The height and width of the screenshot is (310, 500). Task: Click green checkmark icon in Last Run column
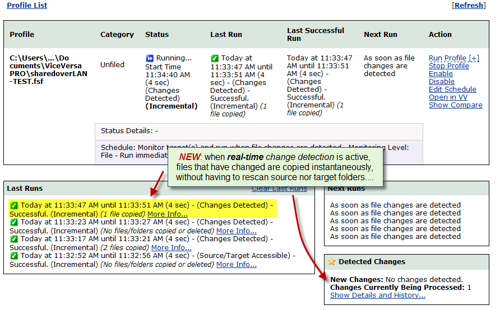(x=215, y=58)
